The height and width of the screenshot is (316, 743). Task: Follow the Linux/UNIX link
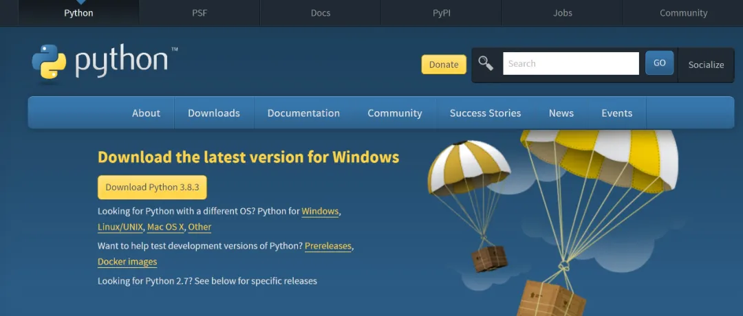(120, 227)
